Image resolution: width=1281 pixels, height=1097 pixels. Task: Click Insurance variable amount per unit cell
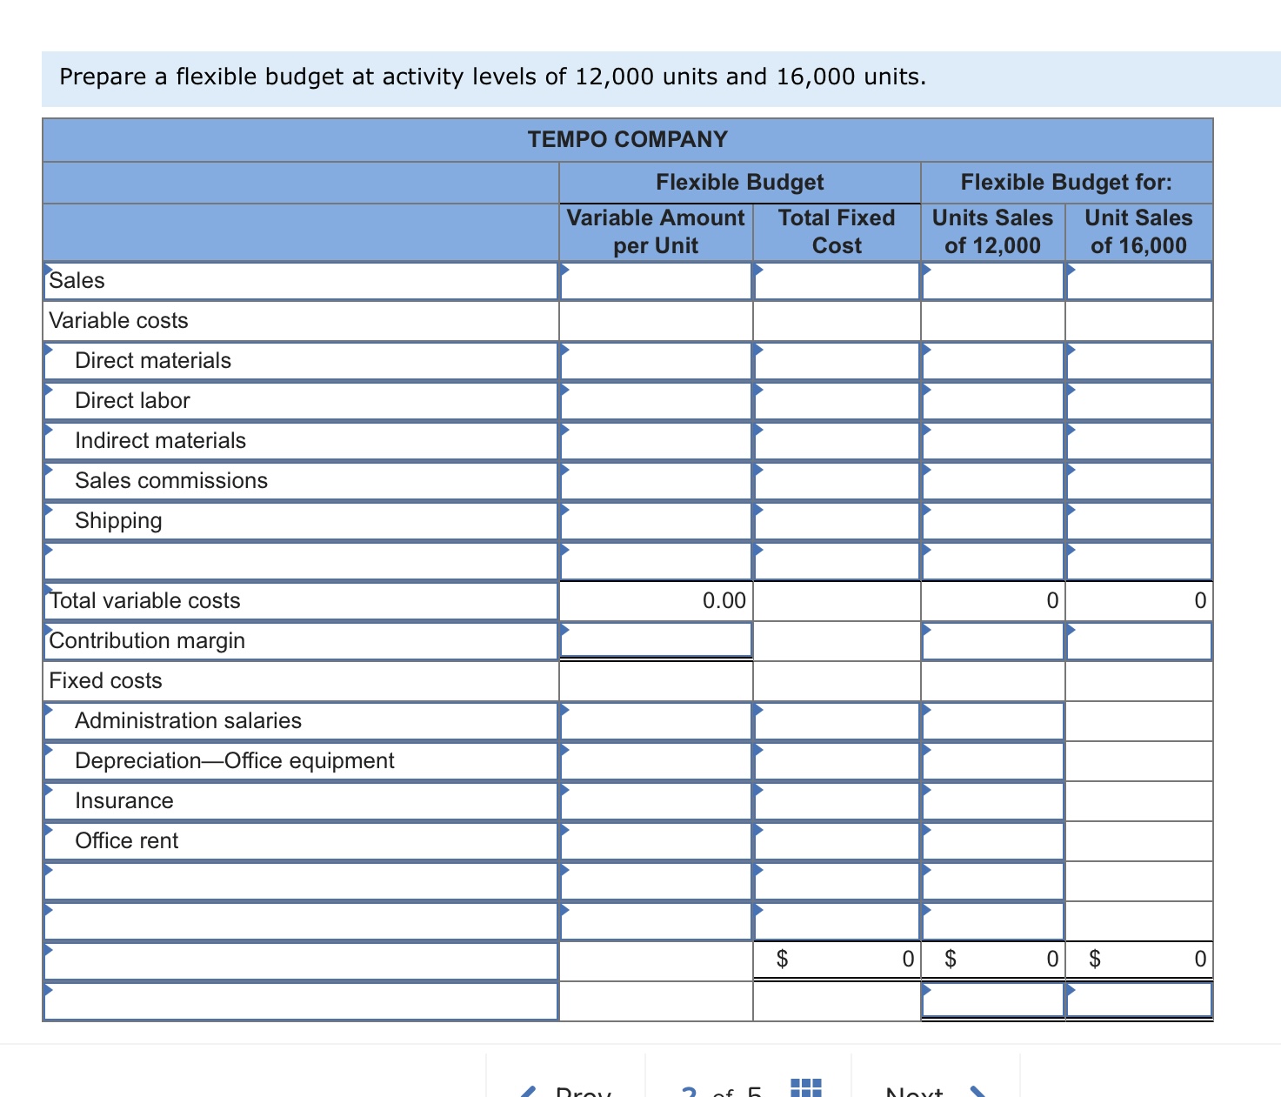(656, 801)
